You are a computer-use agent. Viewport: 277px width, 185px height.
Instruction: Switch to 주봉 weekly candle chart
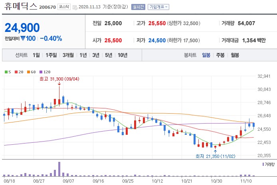click(220, 55)
